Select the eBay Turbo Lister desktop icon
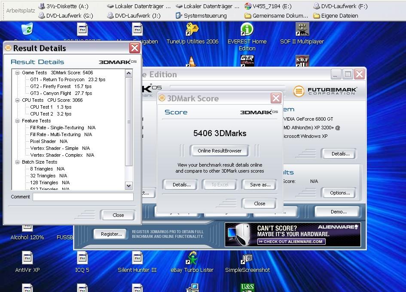Screen dimensions: 406x292 192,262
